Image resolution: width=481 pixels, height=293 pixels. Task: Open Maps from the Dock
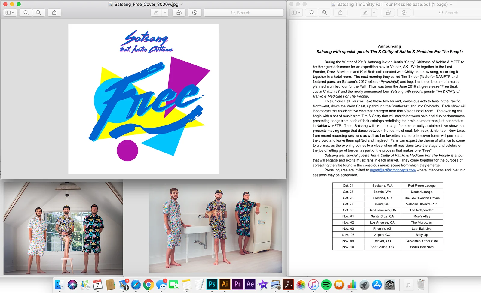(x=85, y=284)
